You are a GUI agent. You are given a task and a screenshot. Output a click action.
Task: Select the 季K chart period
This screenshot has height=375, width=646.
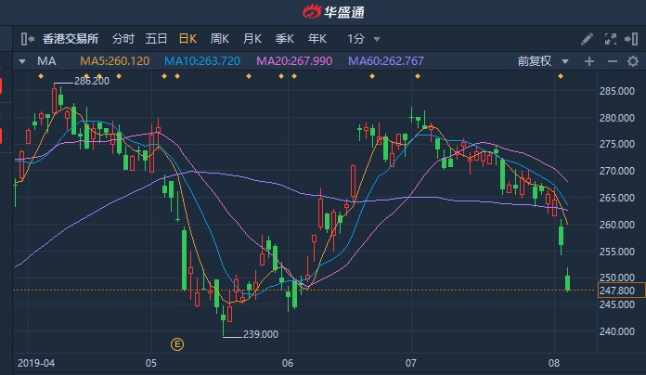tap(283, 39)
